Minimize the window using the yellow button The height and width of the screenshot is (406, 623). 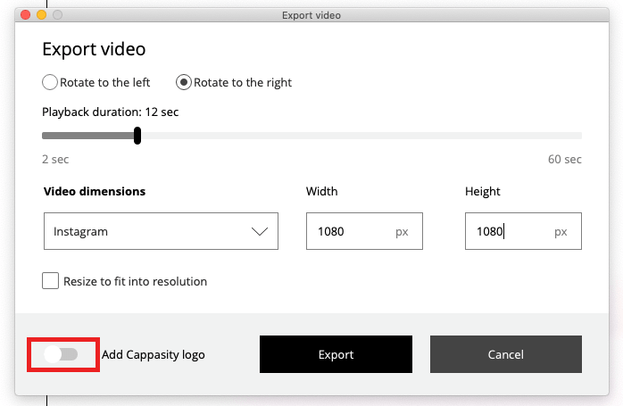click(x=41, y=14)
